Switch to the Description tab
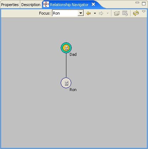Viewport: 148px width, 149px height. (31, 5)
